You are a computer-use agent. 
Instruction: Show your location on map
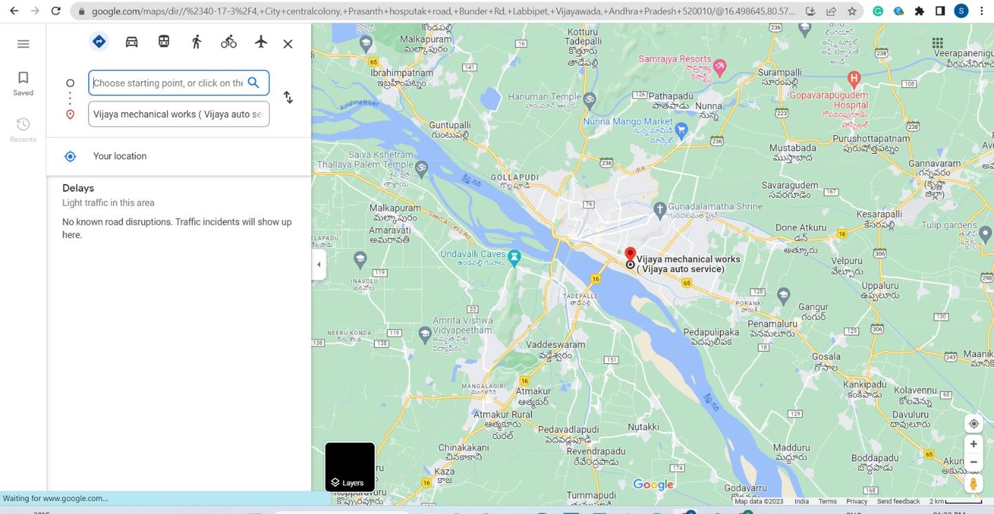point(973,424)
